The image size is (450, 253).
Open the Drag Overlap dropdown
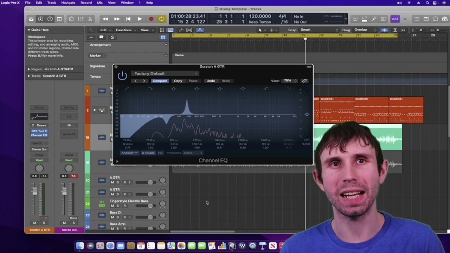[x=365, y=30]
